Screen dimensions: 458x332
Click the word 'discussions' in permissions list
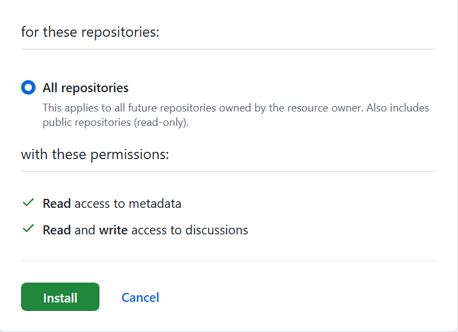pyautogui.click(x=218, y=230)
